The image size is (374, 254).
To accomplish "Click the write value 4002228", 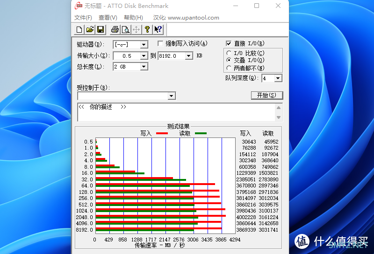I will point(246,217).
